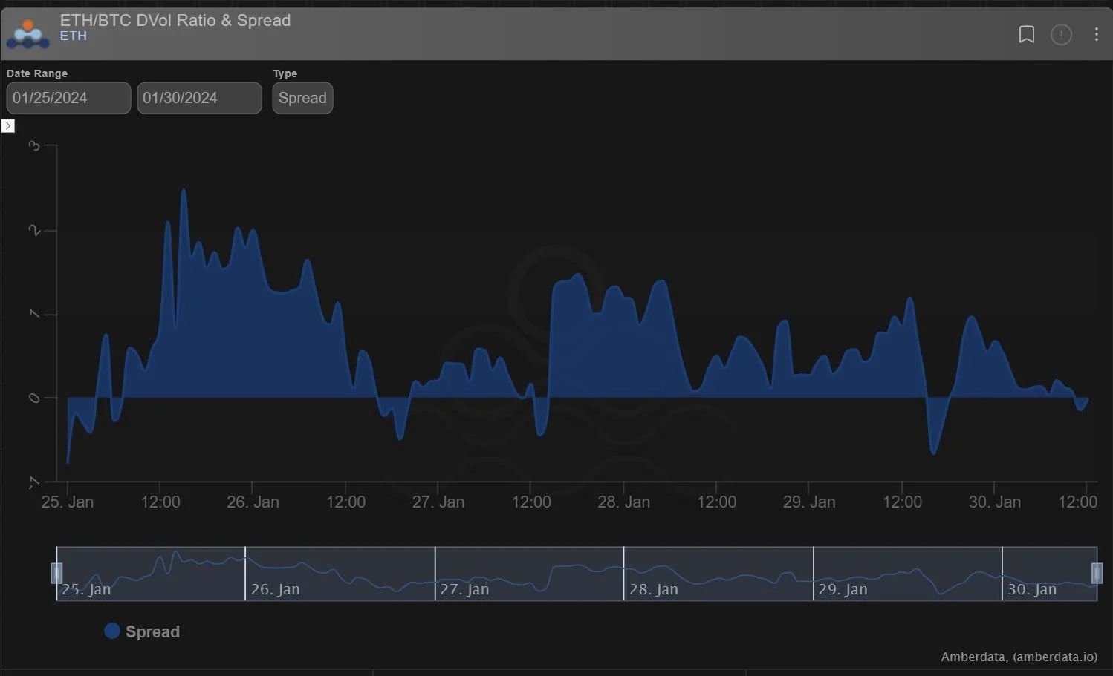Click the Date Range label
Image resolution: width=1113 pixels, height=676 pixels.
point(37,73)
